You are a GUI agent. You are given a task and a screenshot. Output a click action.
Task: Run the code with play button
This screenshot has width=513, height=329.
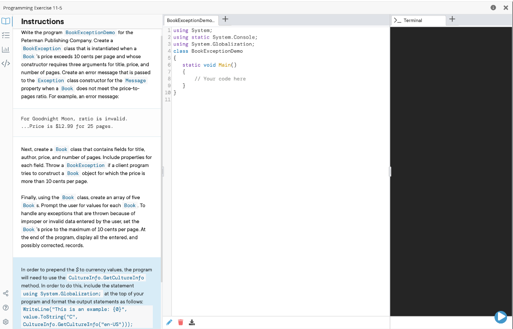500,316
